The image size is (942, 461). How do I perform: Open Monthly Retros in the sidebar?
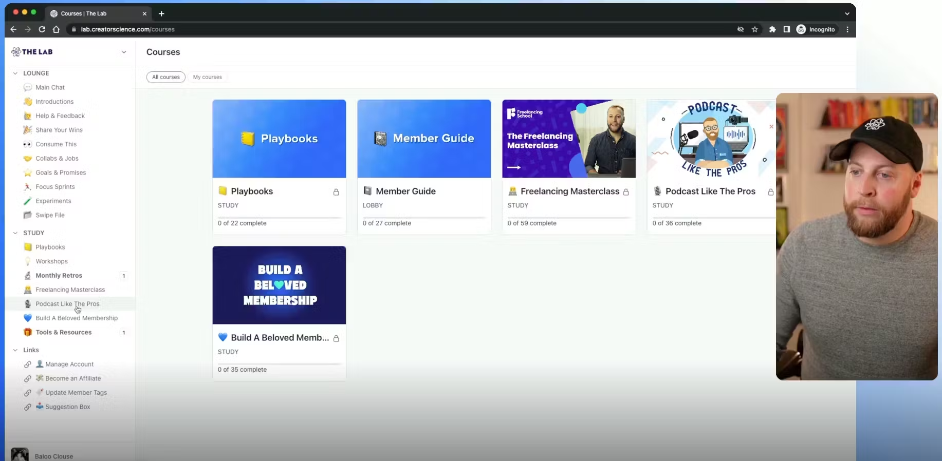pos(59,276)
